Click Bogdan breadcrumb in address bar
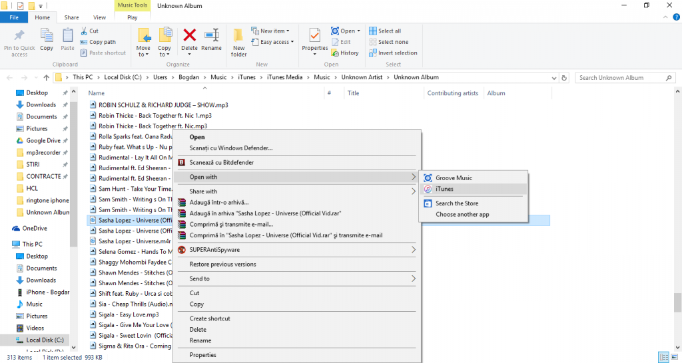Viewport: 682px width, 363px height. pos(188,77)
